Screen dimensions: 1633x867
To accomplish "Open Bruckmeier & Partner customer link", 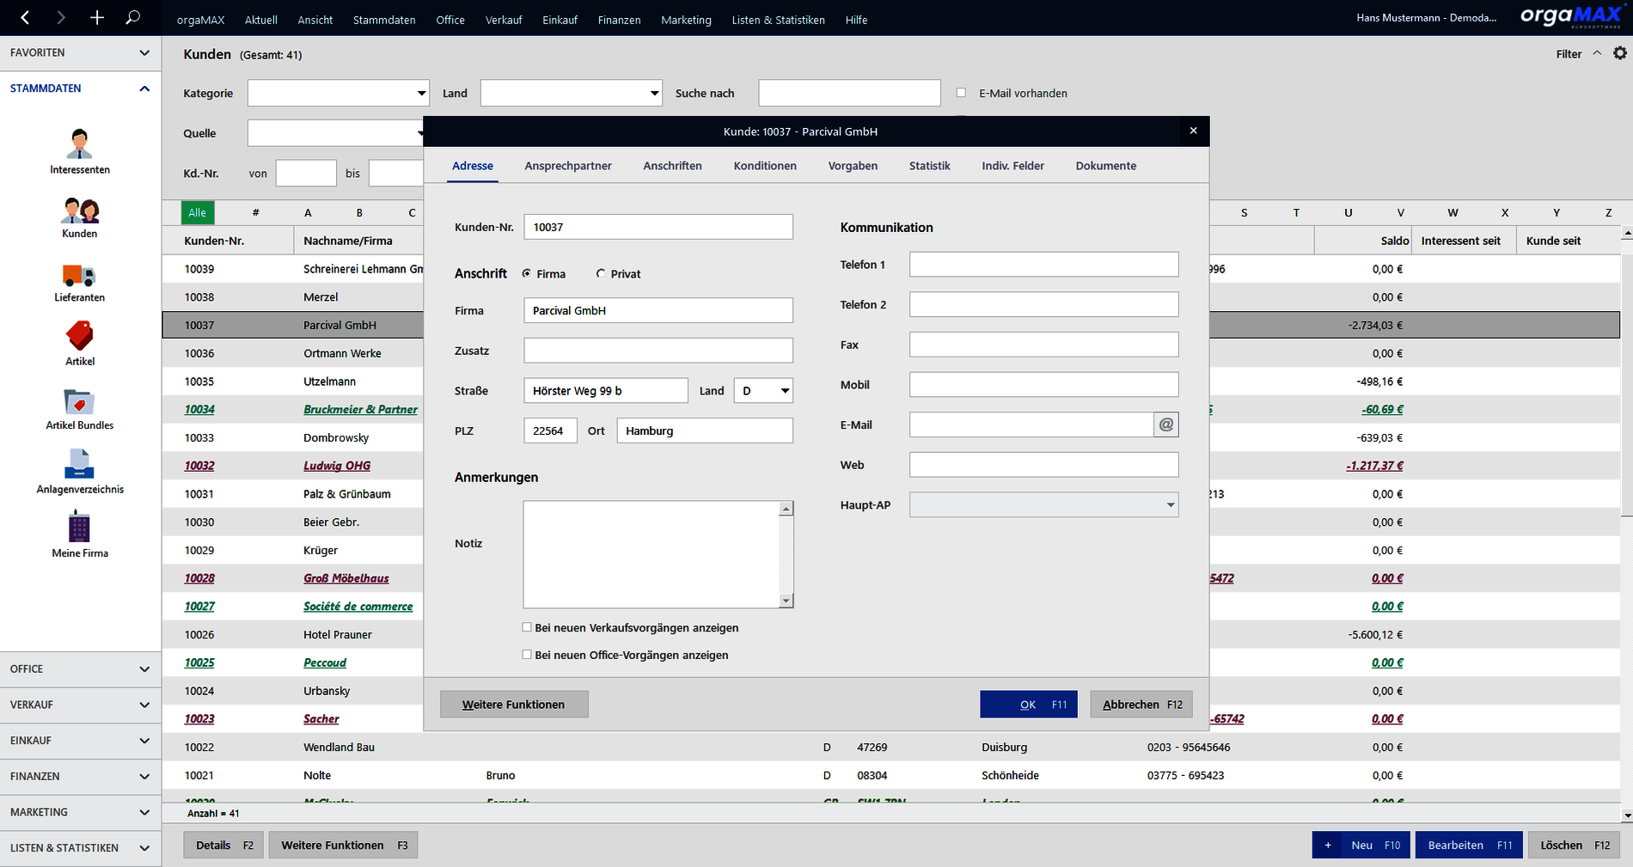I will click(360, 409).
